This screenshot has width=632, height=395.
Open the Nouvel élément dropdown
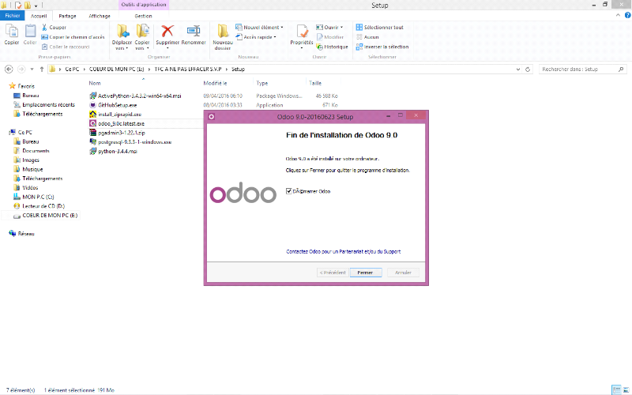[260, 28]
